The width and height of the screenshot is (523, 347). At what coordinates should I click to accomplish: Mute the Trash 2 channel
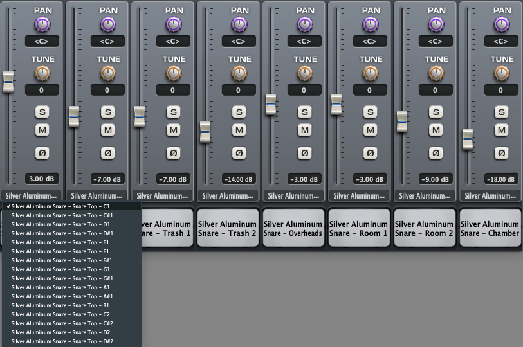(239, 130)
